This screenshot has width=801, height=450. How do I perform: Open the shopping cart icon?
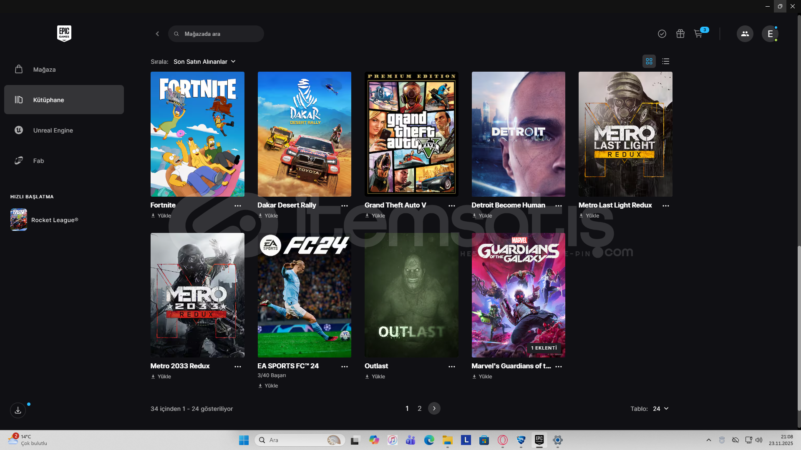[x=698, y=34]
